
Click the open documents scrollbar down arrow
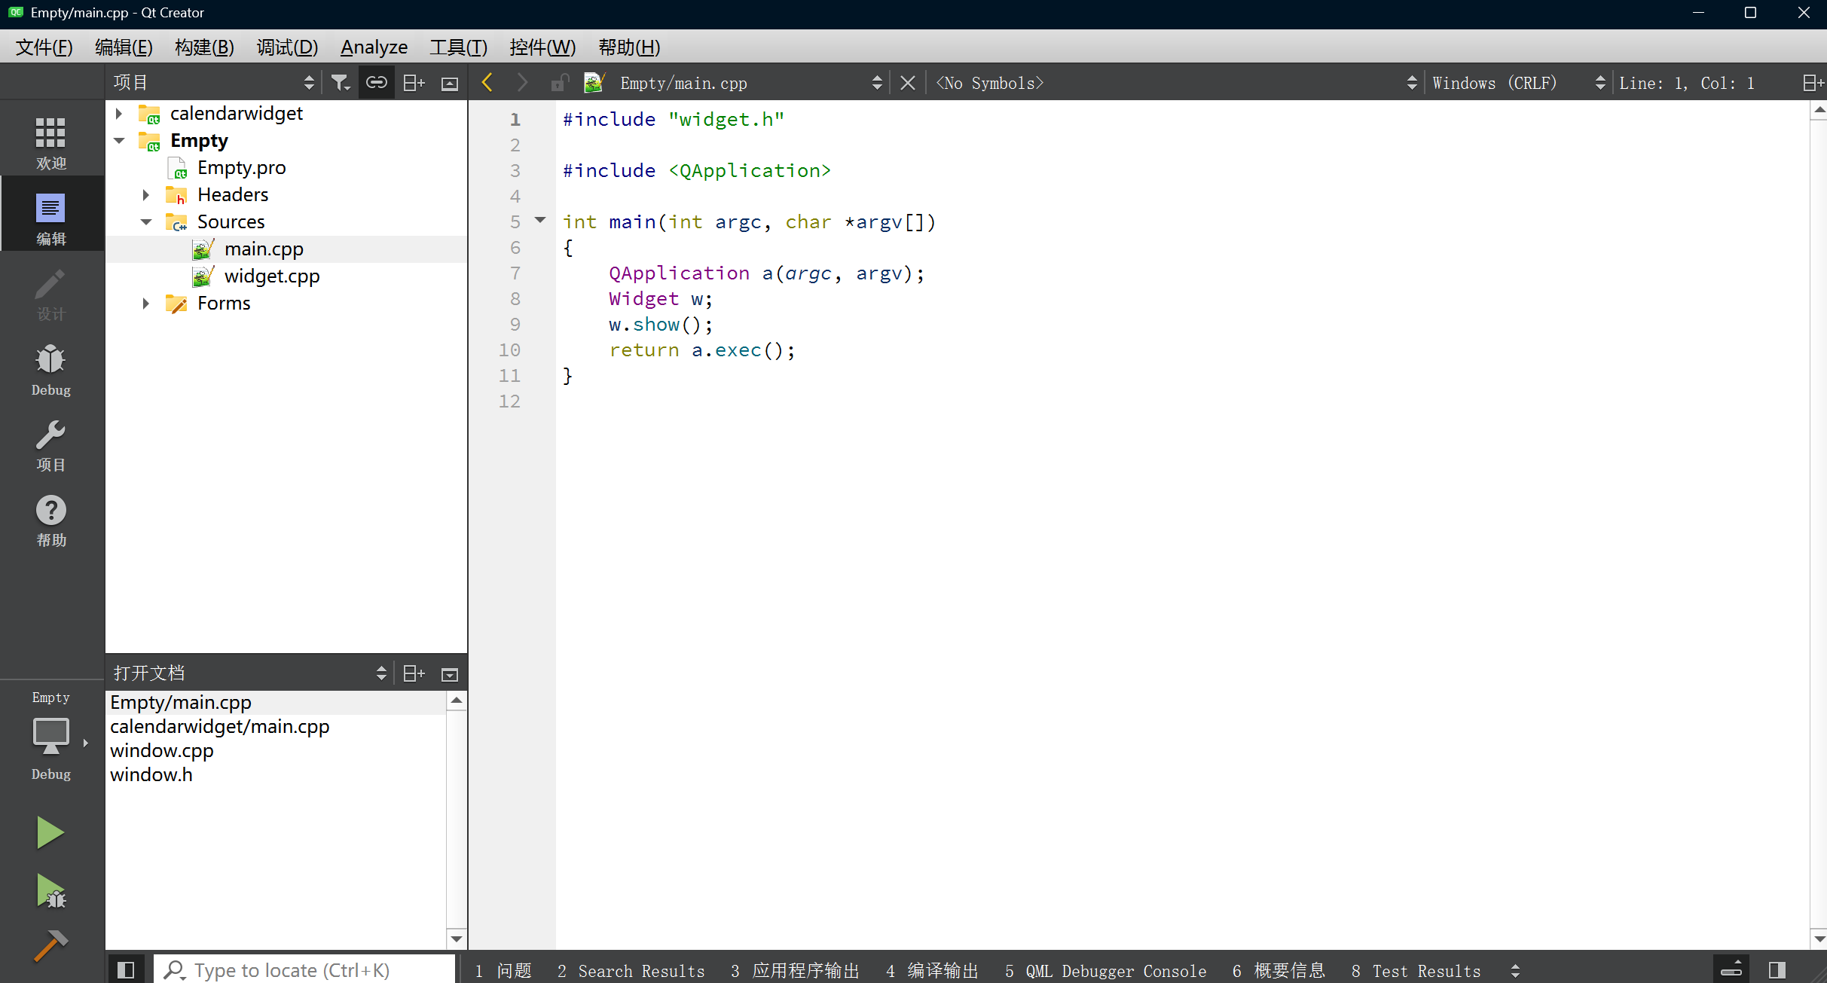pyautogui.click(x=456, y=939)
